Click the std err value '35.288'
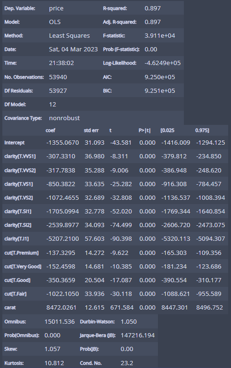Viewport: 231px width, 368px height. 94,171
